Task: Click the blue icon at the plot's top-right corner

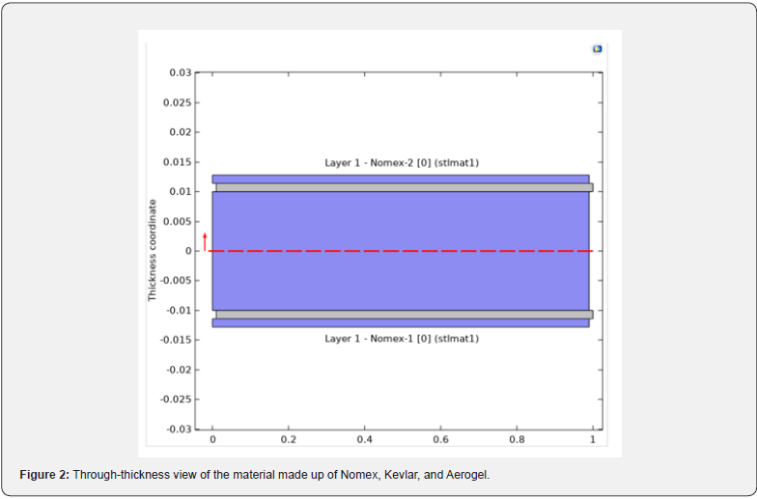Action: point(598,49)
